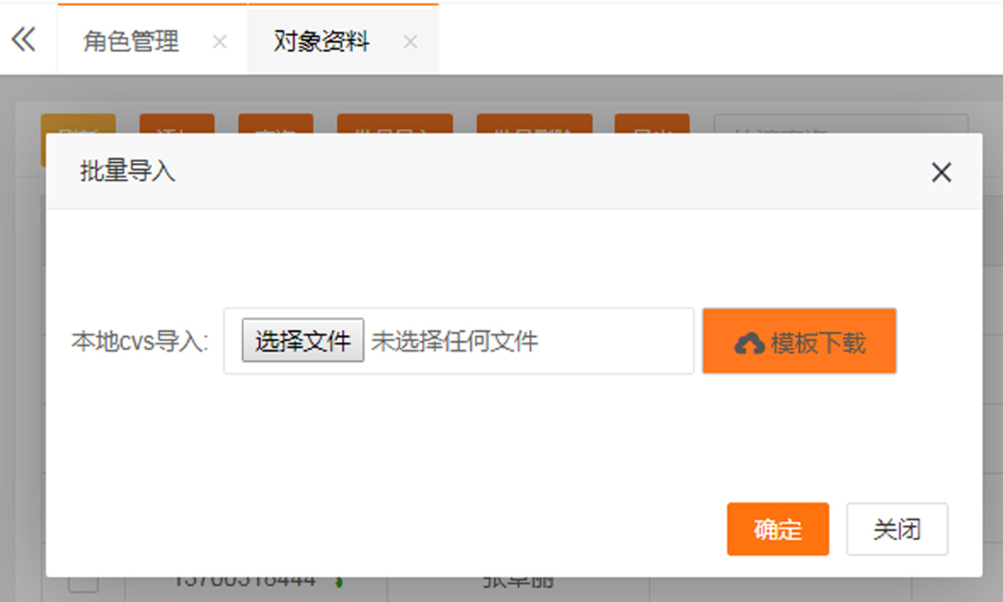Switch to the 角色管理 tab

coord(131,42)
